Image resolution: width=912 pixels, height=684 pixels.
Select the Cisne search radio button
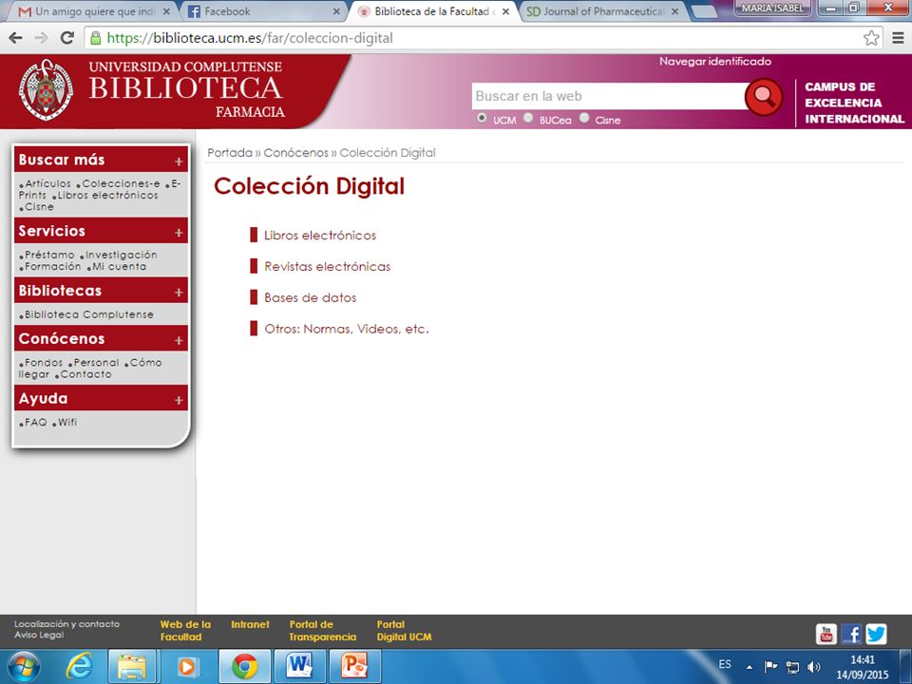[x=584, y=118]
